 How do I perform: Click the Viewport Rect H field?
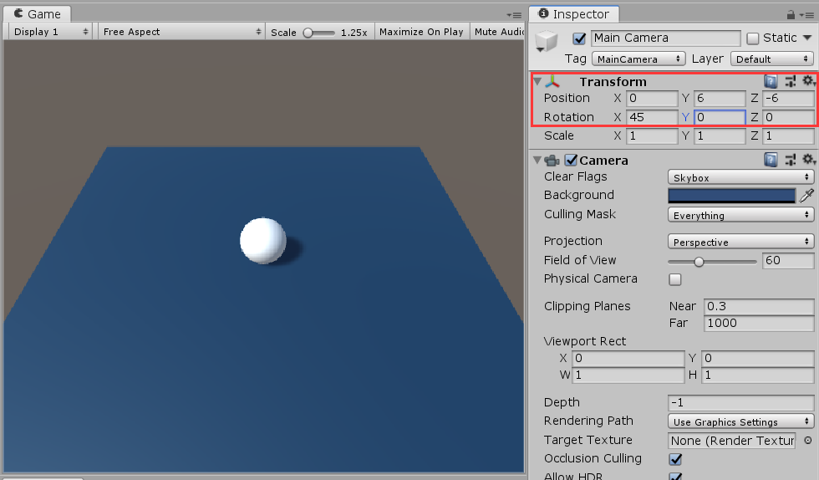tap(758, 375)
